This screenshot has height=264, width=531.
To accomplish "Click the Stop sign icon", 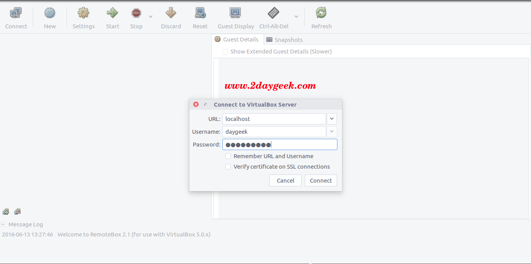I will point(136,14).
